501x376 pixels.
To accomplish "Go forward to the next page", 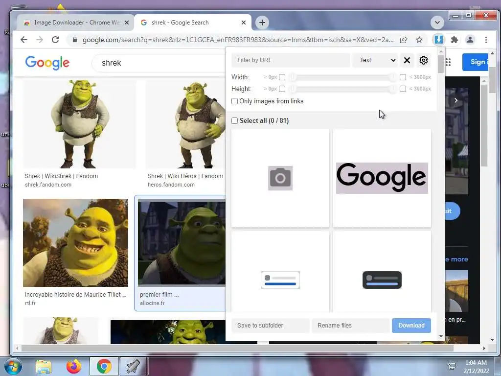I will 40,40.
